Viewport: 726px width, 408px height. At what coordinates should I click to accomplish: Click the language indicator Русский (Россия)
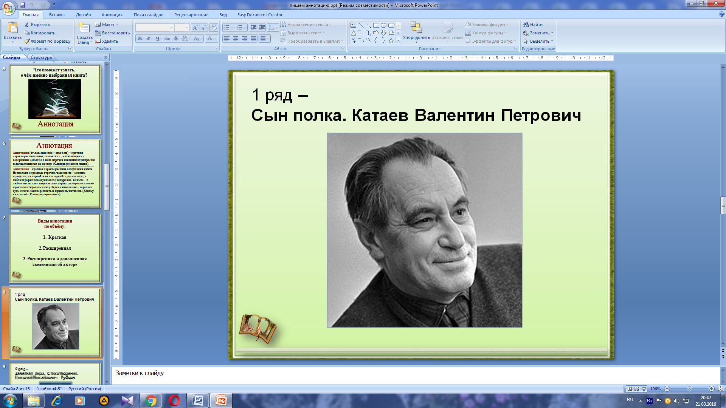[x=84, y=389]
